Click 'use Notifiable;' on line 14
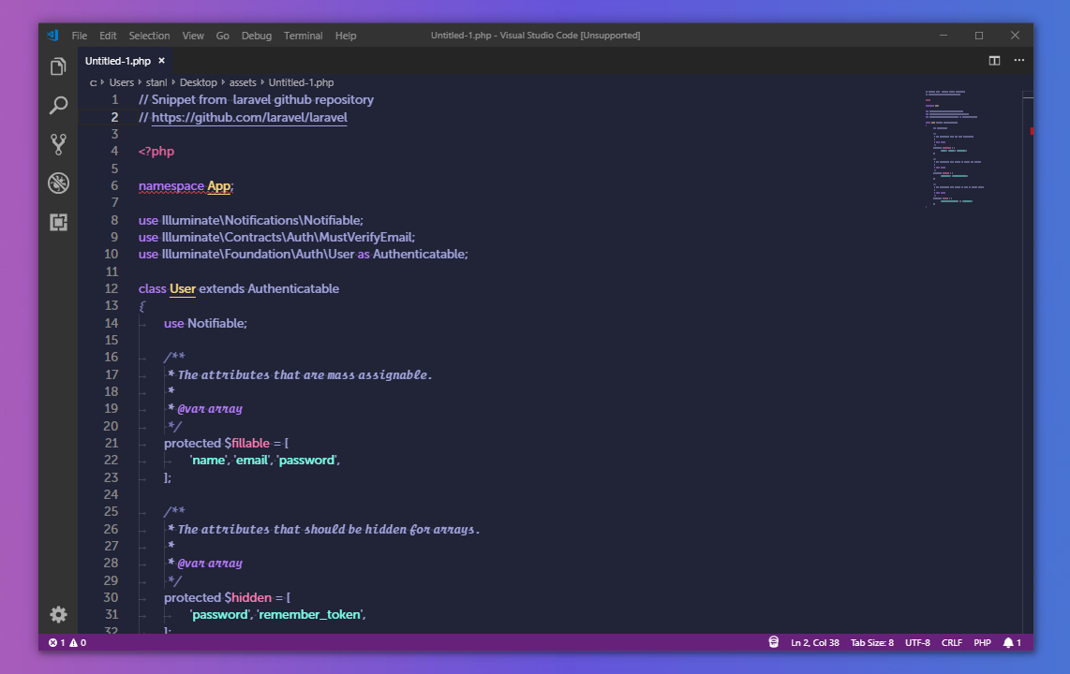 205,323
